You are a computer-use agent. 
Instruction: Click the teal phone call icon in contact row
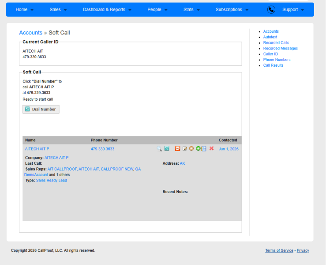point(167,148)
